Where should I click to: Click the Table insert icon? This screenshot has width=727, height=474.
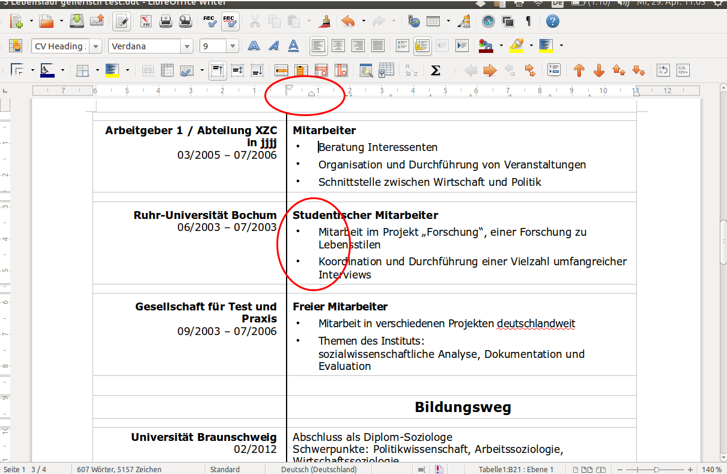[x=433, y=22]
